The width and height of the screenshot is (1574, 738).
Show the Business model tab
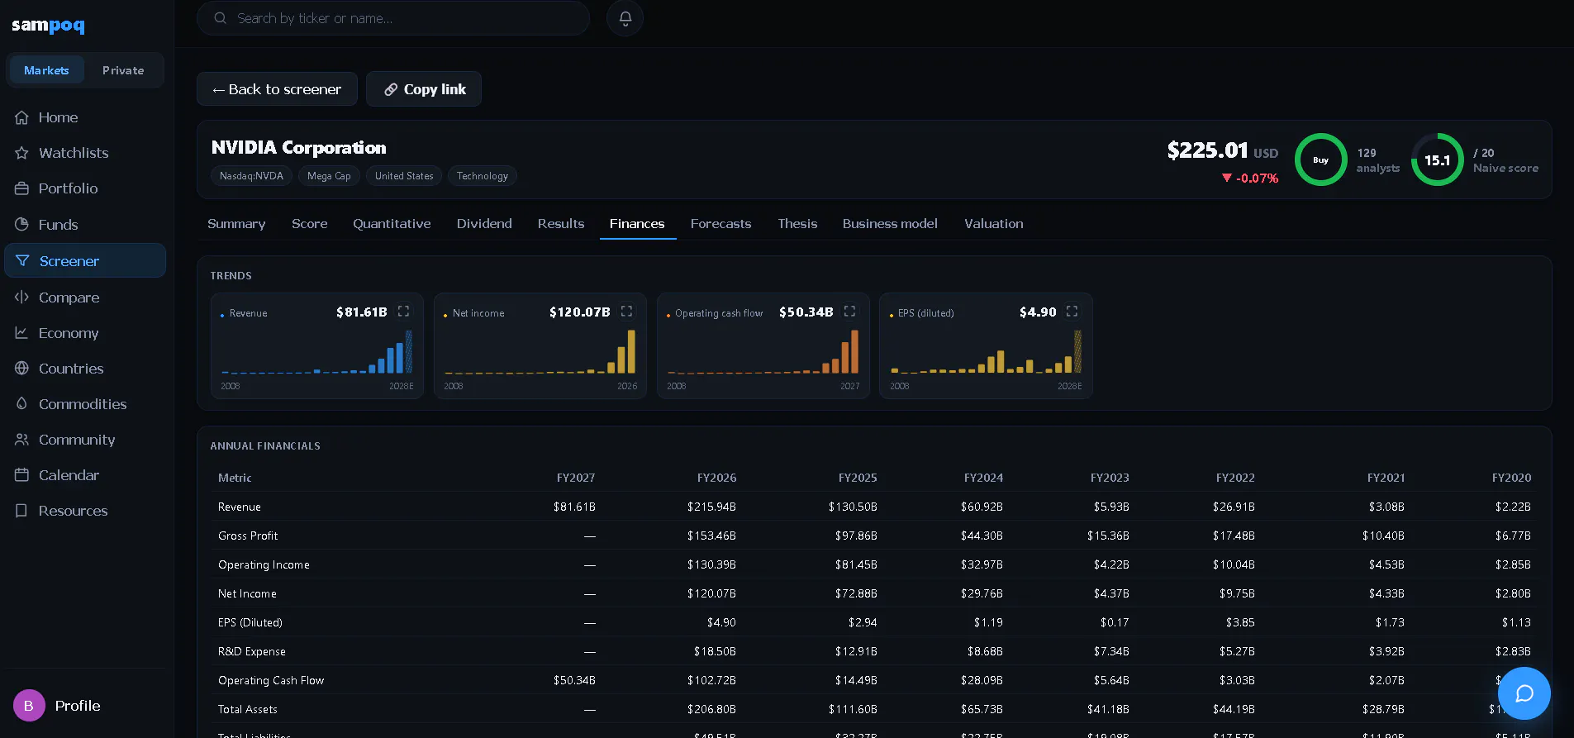890,224
